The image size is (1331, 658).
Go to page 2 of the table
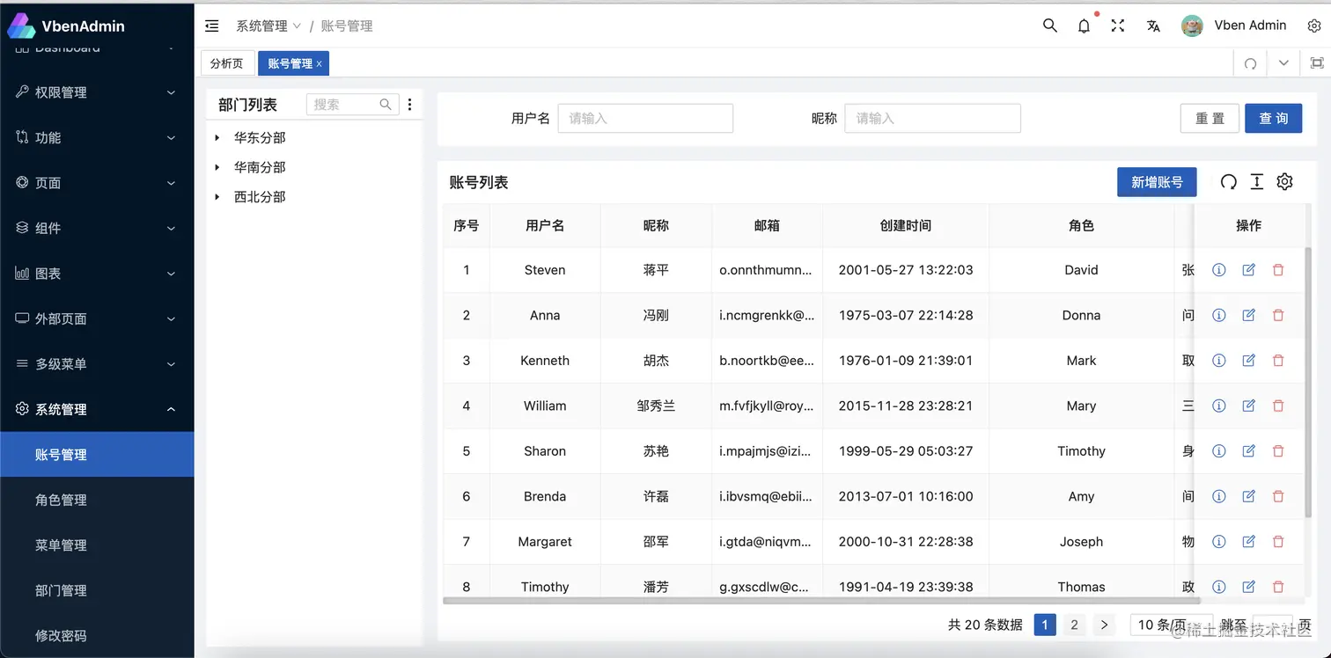click(x=1074, y=625)
